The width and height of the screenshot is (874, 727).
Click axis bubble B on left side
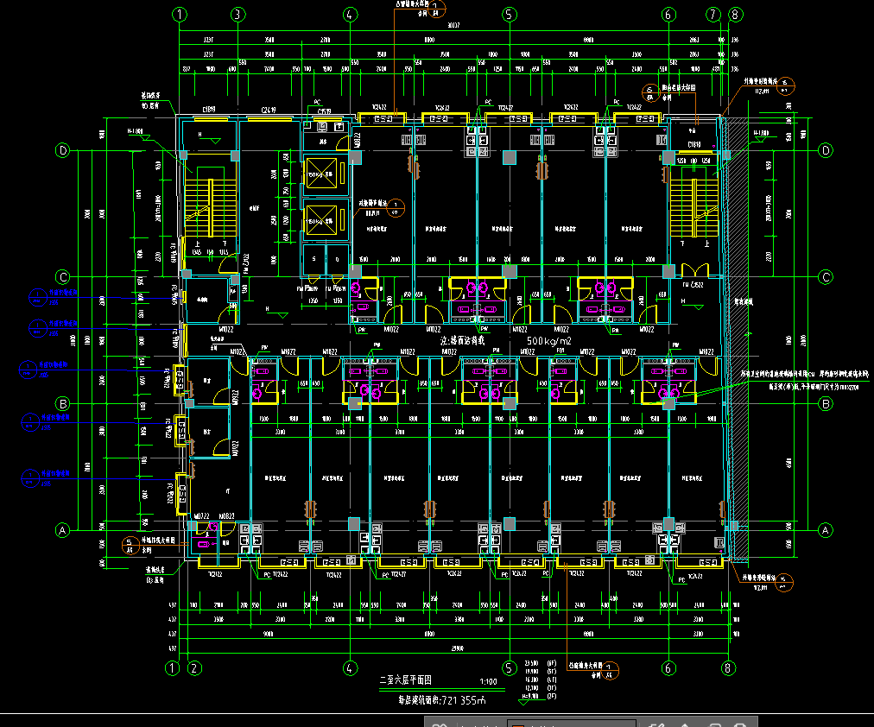tap(63, 403)
